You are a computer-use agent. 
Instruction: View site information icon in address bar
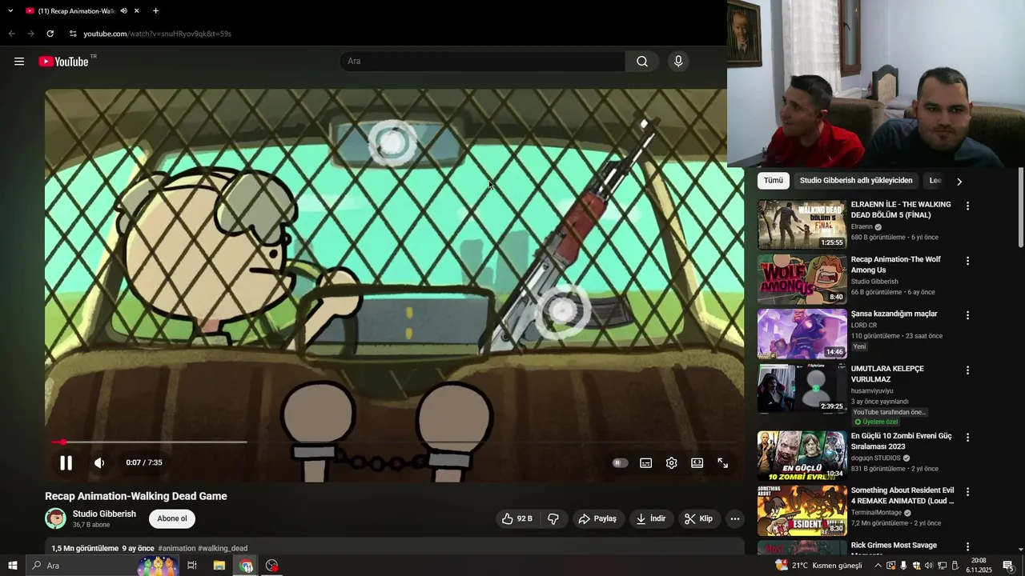pyautogui.click(x=73, y=34)
